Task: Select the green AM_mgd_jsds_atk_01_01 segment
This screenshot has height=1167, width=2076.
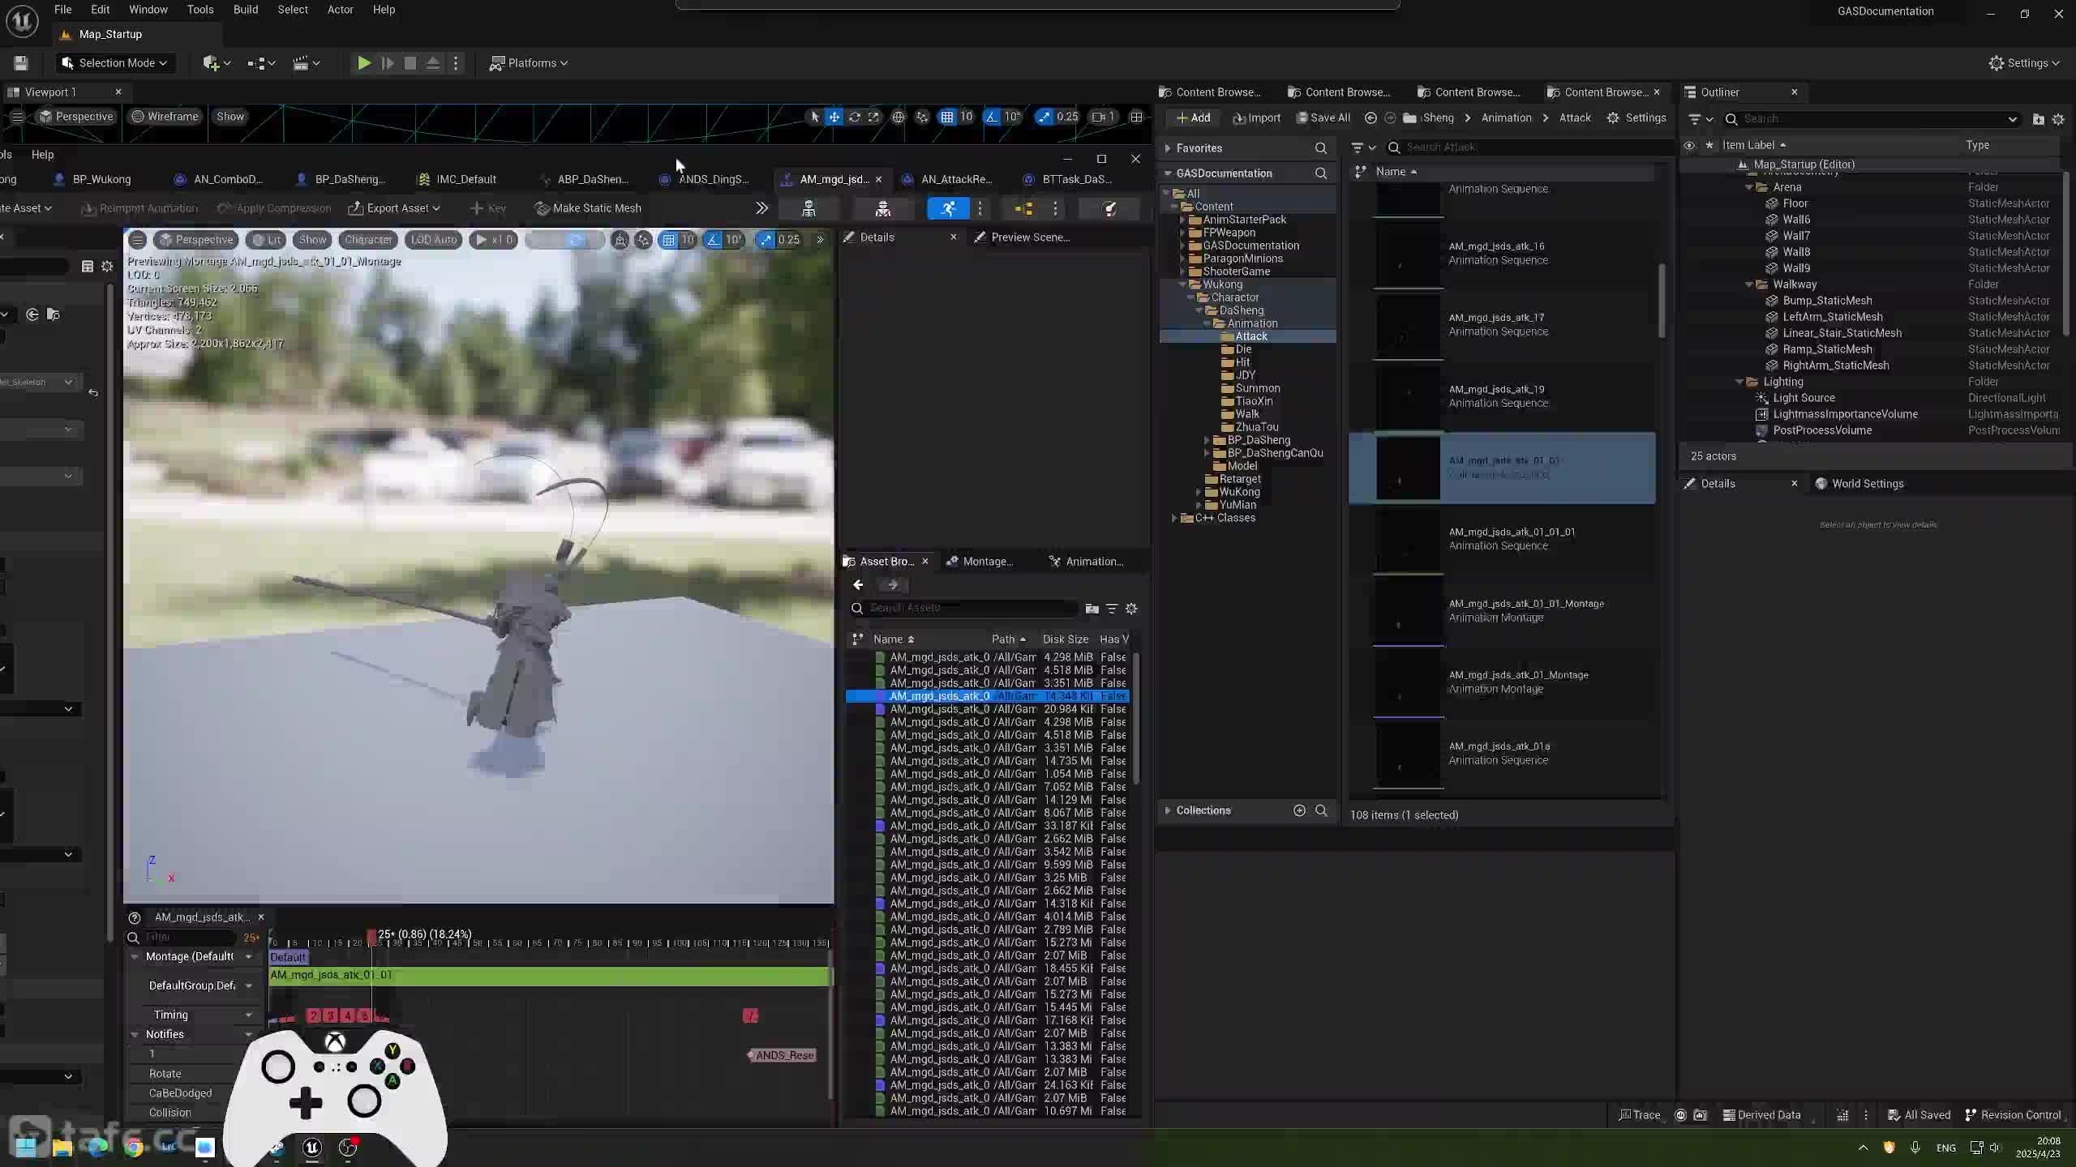Action: click(550, 976)
